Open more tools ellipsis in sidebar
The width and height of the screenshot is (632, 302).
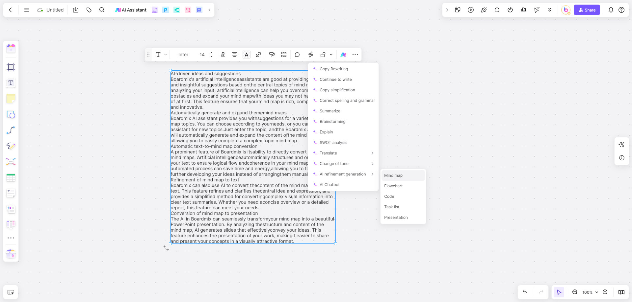[11, 238]
